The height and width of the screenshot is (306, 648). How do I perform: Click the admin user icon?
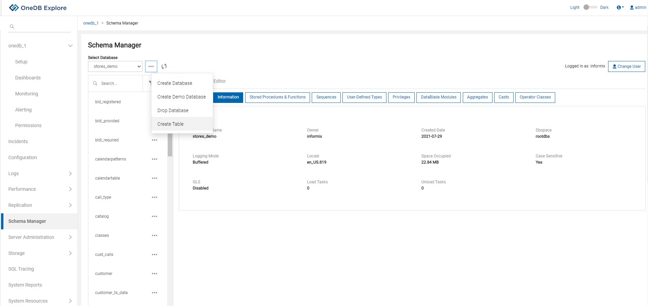click(x=632, y=7)
